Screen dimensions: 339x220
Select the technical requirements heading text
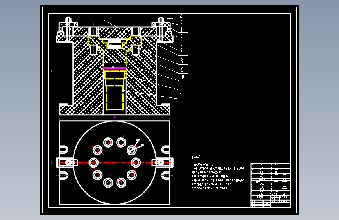[196, 157]
